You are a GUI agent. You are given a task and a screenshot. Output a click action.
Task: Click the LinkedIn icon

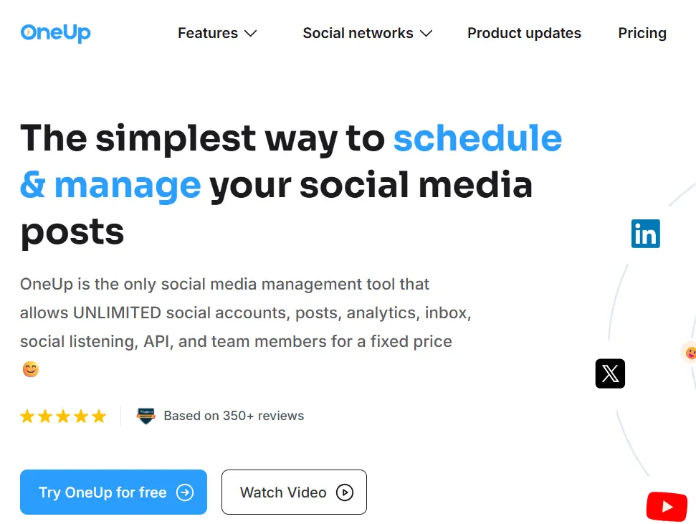pyautogui.click(x=645, y=234)
